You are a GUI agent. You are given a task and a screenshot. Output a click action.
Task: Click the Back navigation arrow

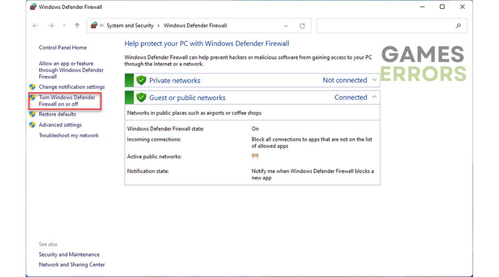[35, 25]
